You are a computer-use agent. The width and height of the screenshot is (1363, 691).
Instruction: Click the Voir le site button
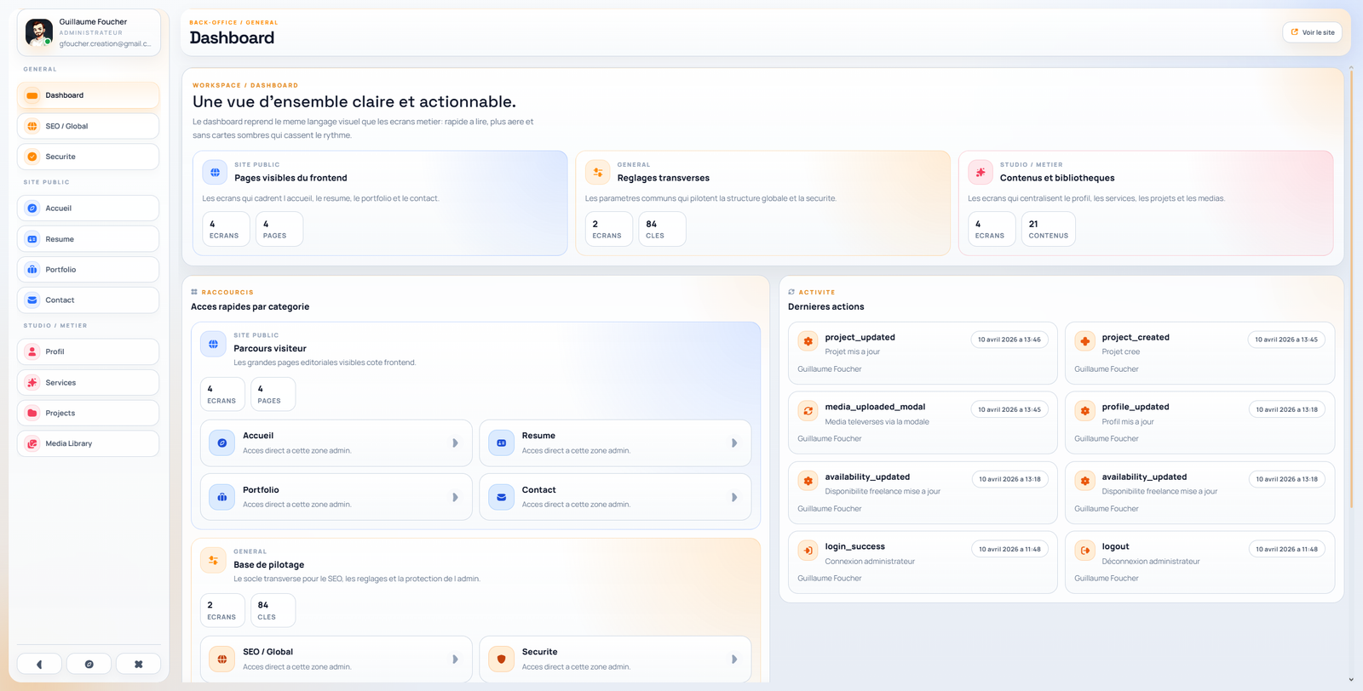[x=1312, y=32]
